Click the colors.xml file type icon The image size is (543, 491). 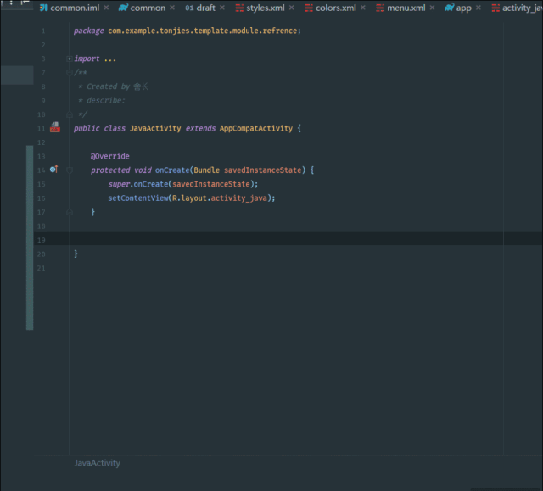pyautogui.click(x=309, y=8)
